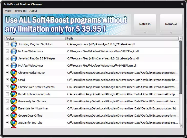Screen dimensions: 187x138
Task: Expand the Remove button dropdown arrow
Action: pos(171,32)
